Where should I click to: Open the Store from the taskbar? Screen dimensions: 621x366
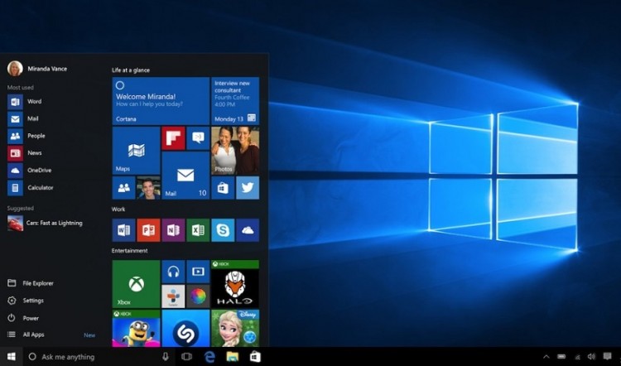256,357
